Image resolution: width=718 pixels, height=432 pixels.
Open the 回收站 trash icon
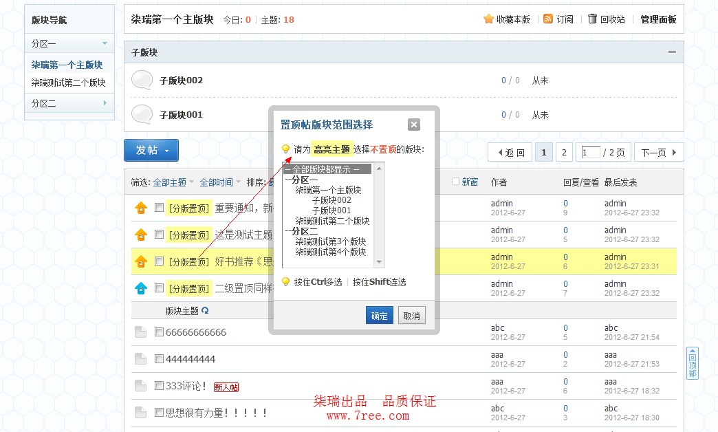(592, 19)
